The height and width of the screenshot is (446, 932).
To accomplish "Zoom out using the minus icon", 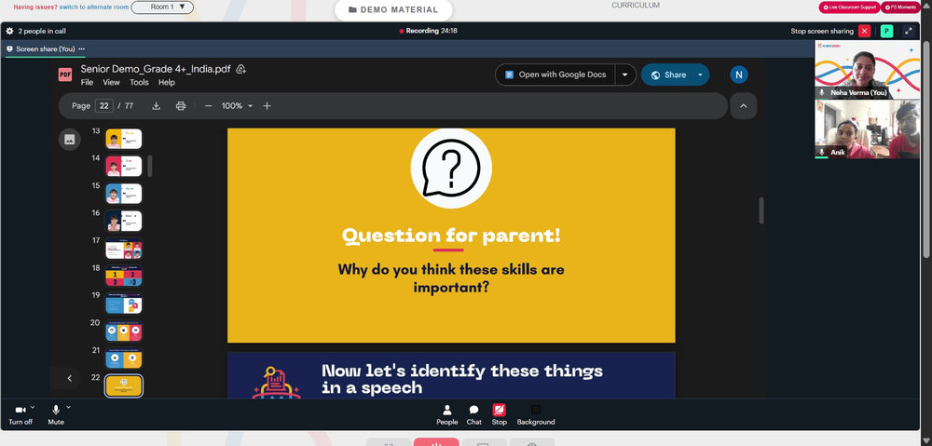I will click(208, 106).
